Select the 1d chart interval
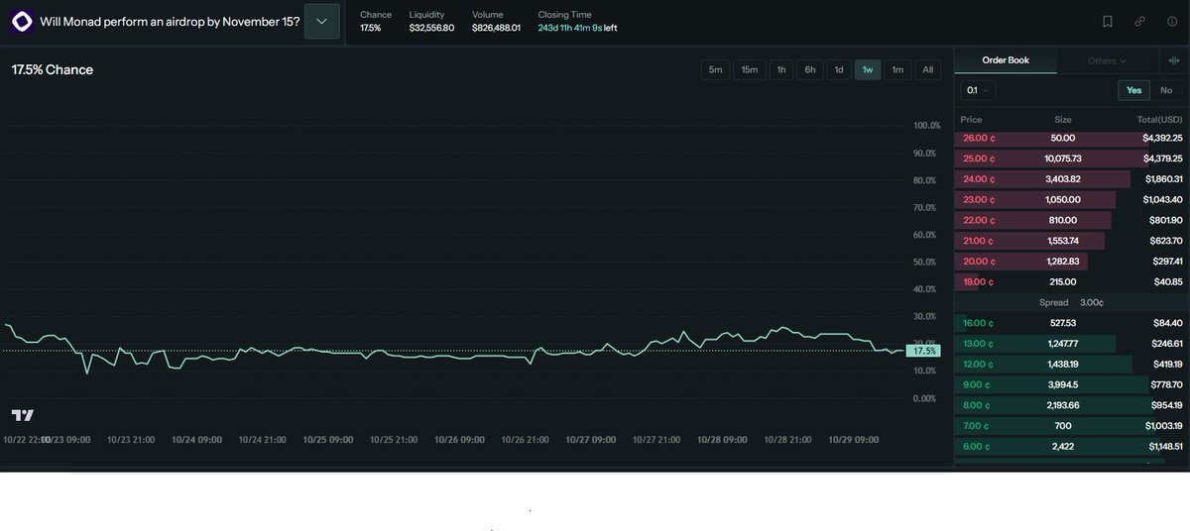Screen dimensions: 1190x531 pos(839,69)
